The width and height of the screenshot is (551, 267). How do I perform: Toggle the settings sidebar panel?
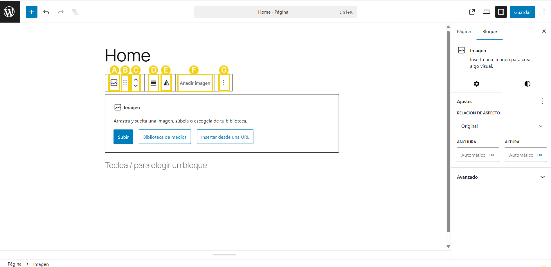[501, 12]
